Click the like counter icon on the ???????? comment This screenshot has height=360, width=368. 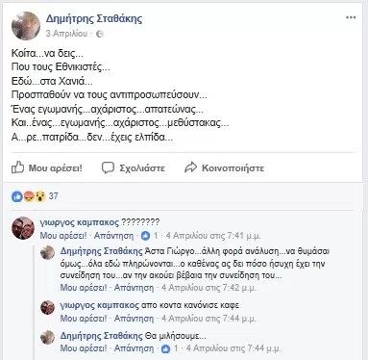click(145, 236)
